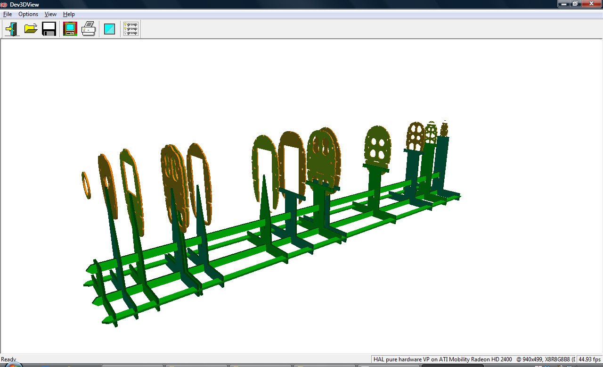Screen dimensions: 603x367
Task: Open the View menu
Action: click(x=50, y=14)
